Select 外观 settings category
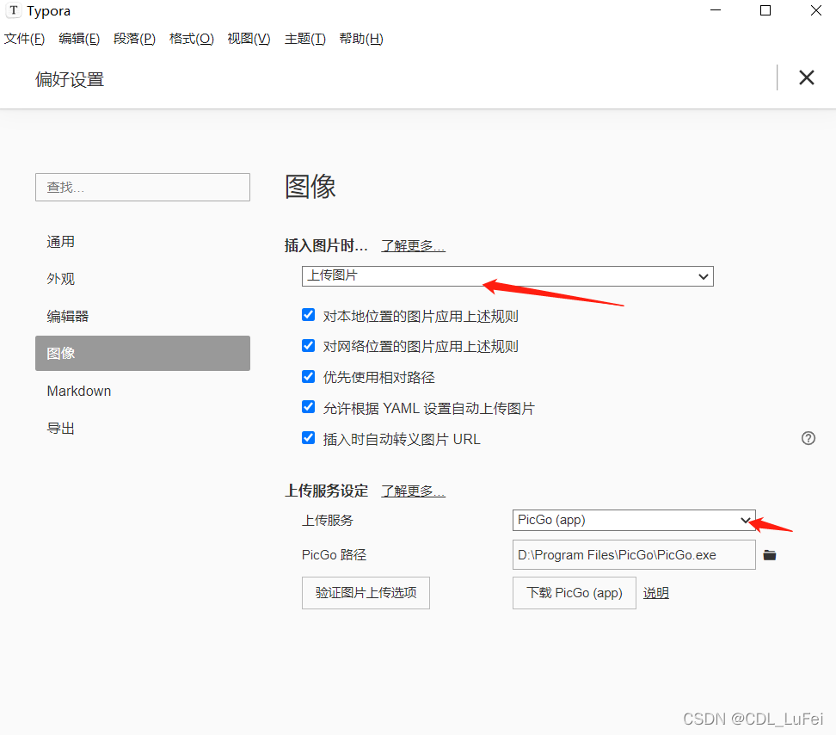Image resolution: width=836 pixels, height=735 pixels. pos(143,279)
